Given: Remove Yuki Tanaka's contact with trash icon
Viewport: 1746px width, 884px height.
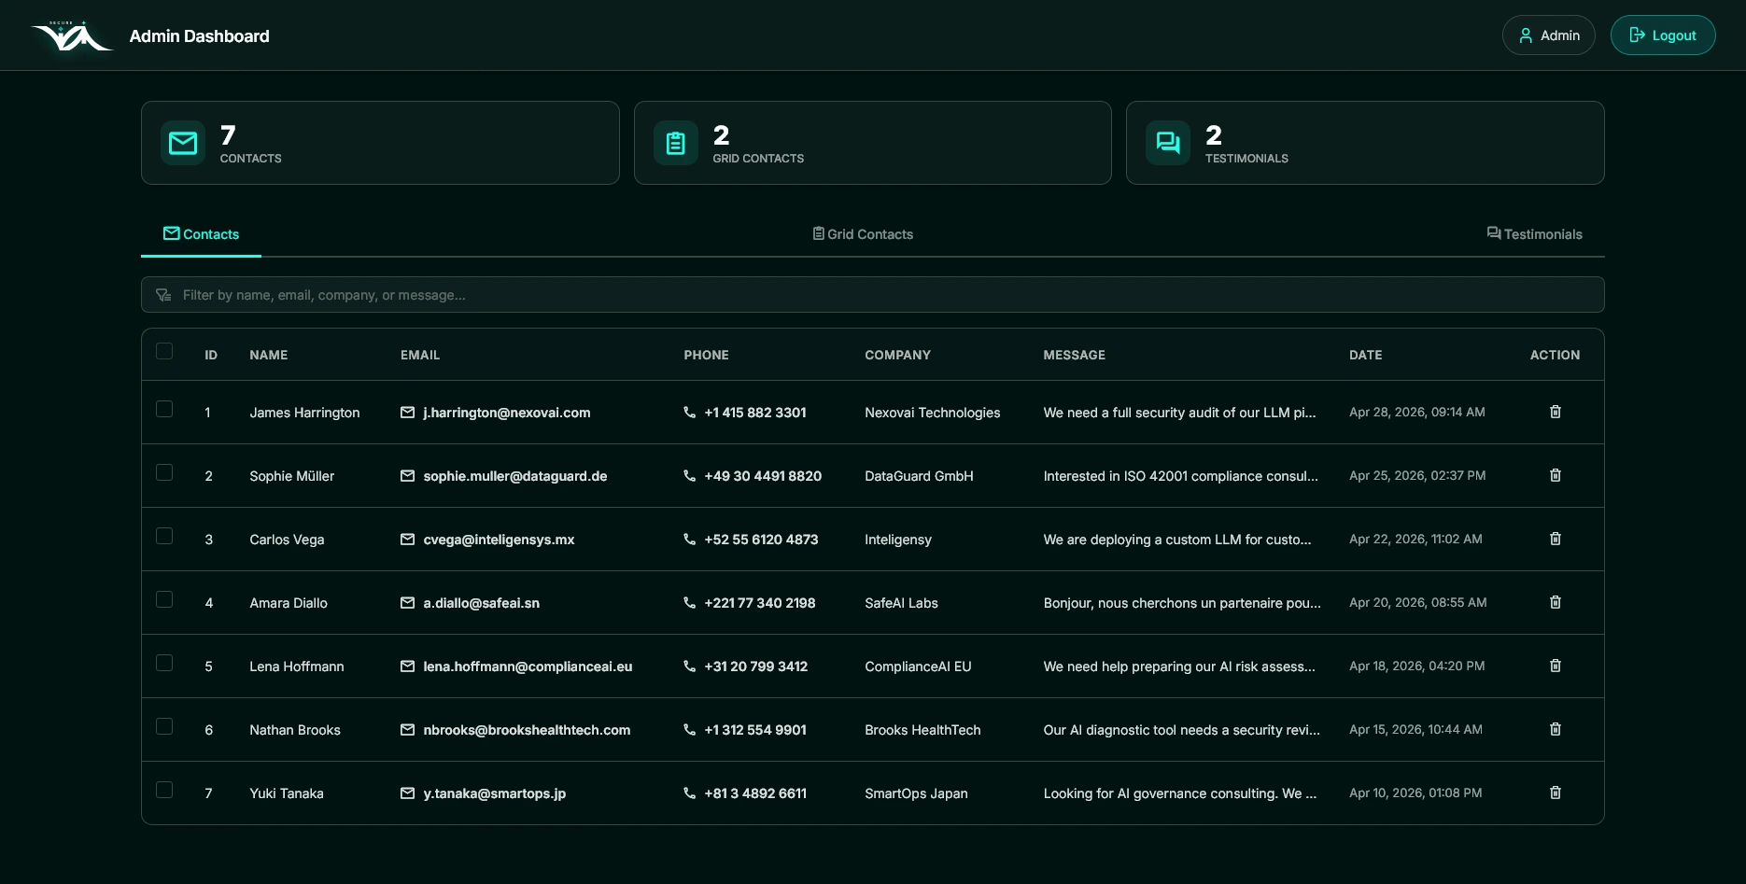Looking at the screenshot, I should point(1556,793).
